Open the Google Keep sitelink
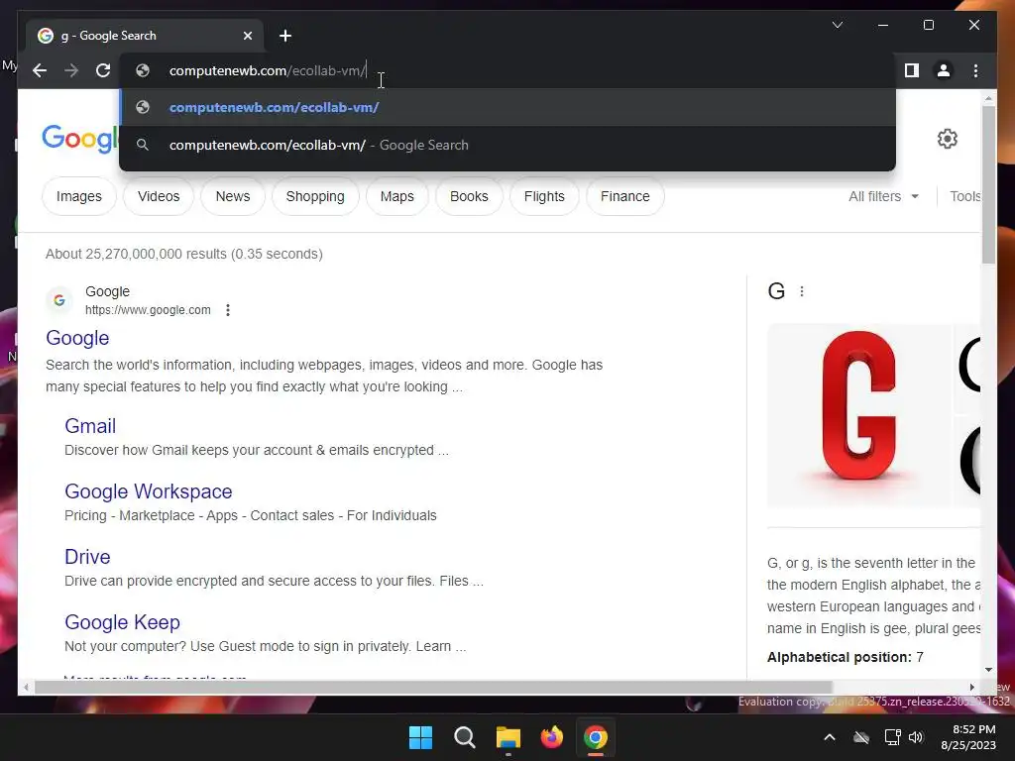 pos(122,622)
